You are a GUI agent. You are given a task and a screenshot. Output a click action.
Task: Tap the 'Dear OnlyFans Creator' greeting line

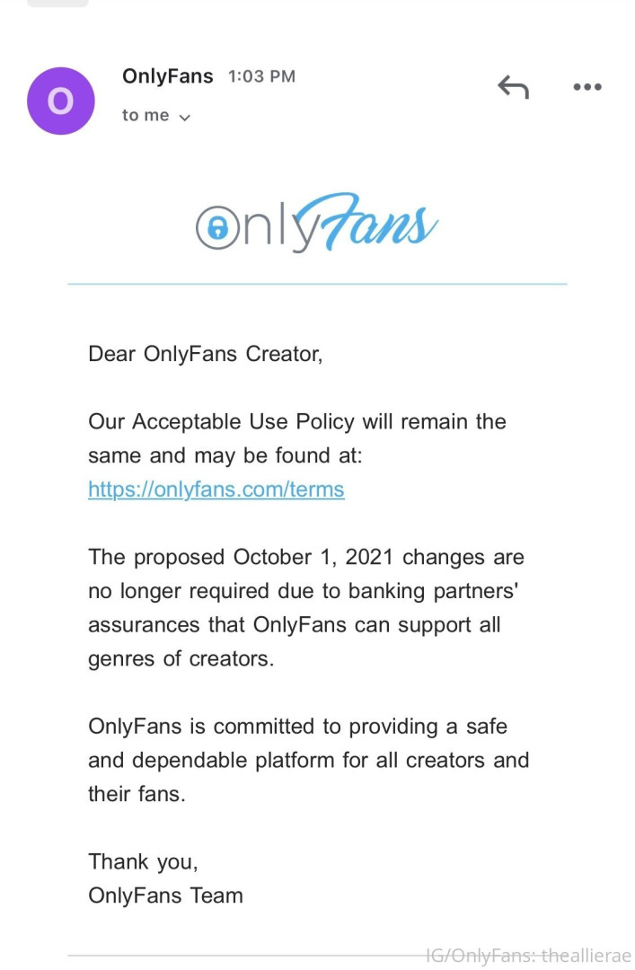pyautogui.click(x=205, y=354)
